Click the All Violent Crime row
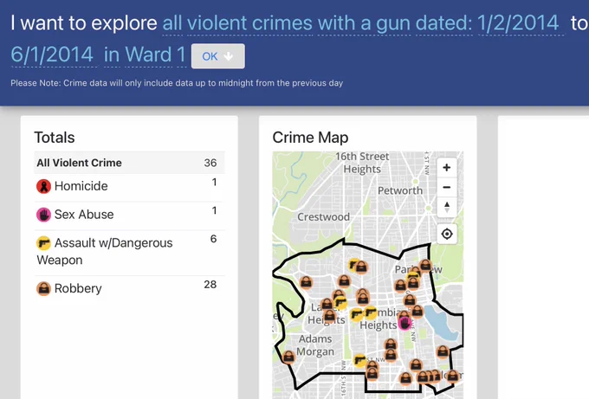This screenshot has width=589, height=399. (129, 163)
